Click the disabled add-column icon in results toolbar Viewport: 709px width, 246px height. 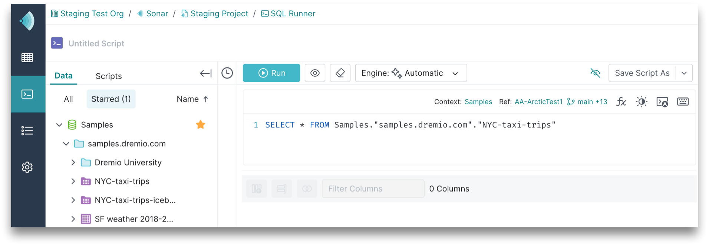(x=257, y=189)
